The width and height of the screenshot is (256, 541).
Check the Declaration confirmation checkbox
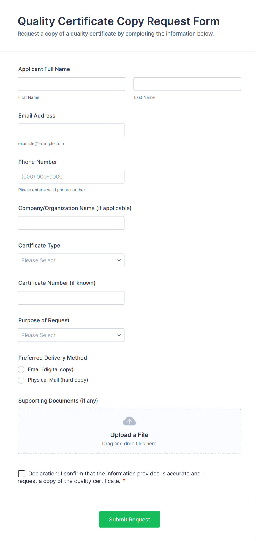pos(21,474)
